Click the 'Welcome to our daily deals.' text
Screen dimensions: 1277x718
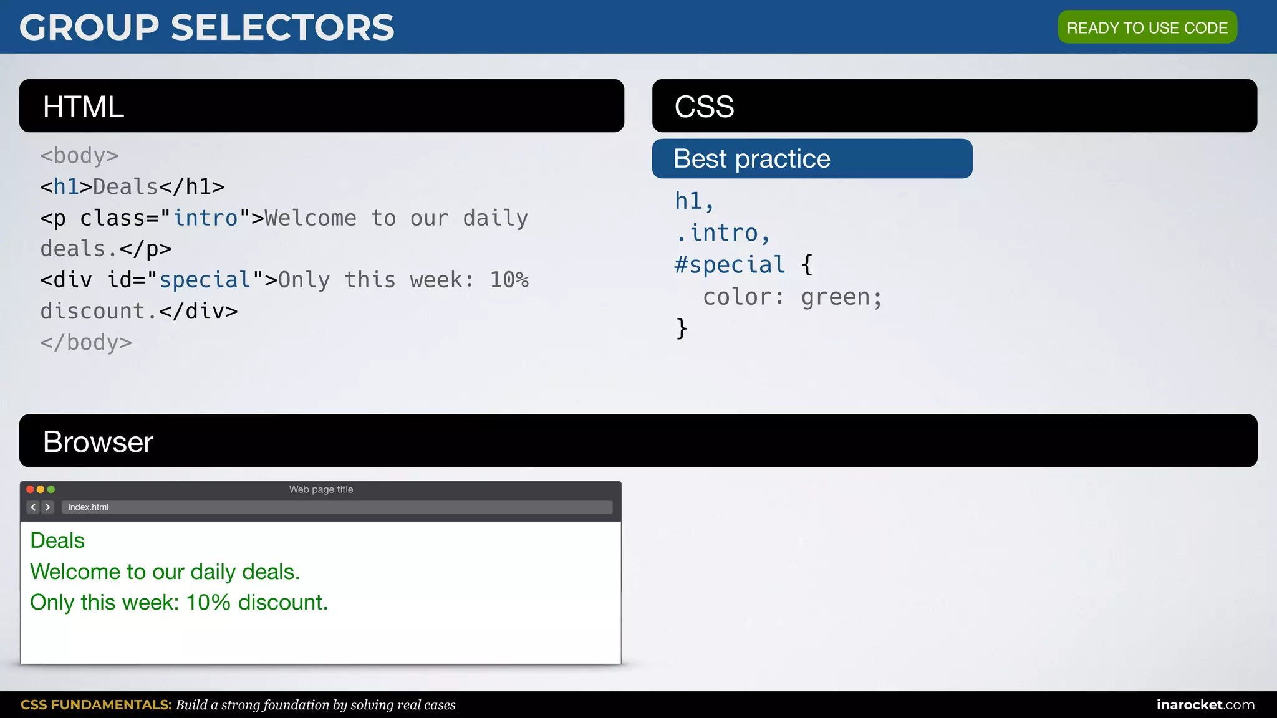click(165, 572)
